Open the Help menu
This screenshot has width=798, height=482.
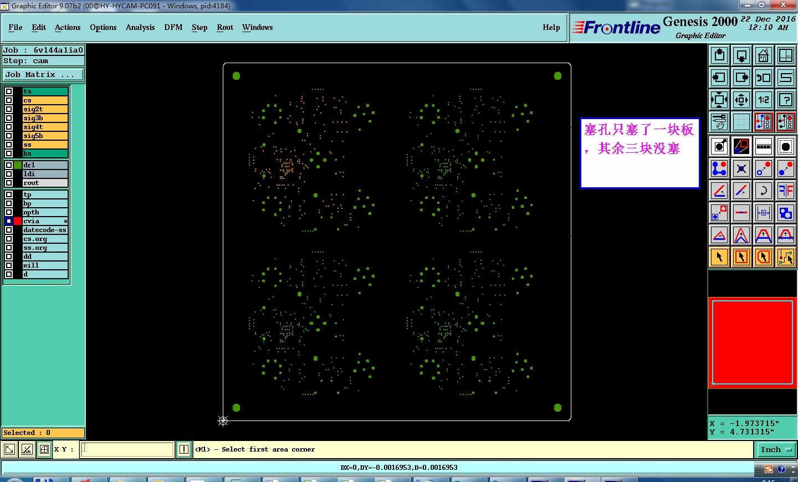(551, 27)
